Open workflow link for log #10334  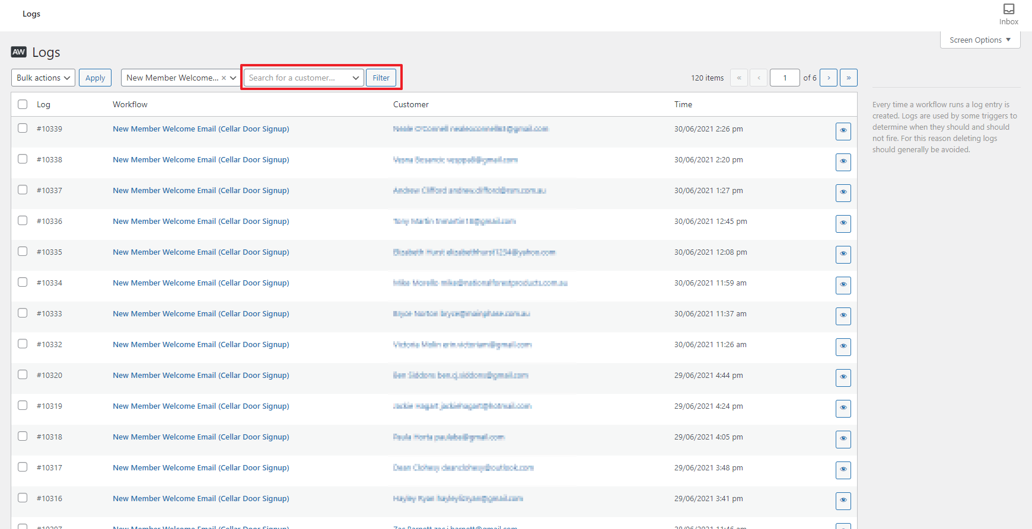(201, 283)
